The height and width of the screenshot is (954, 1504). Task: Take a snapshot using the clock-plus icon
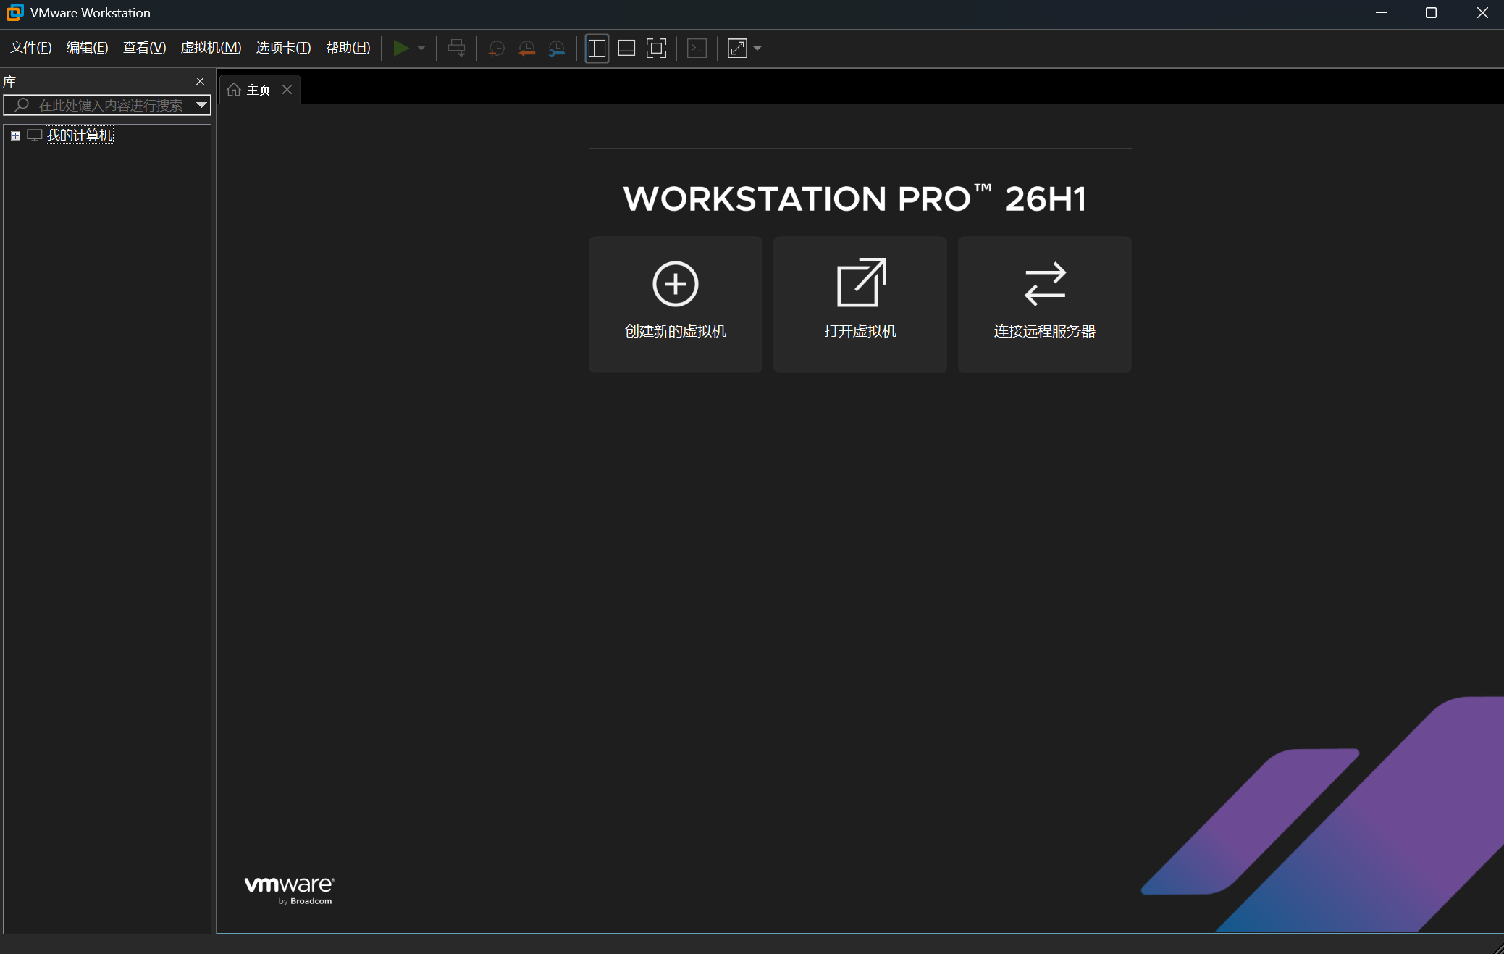[497, 49]
